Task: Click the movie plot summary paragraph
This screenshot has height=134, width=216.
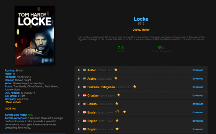Action: click(x=141, y=38)
